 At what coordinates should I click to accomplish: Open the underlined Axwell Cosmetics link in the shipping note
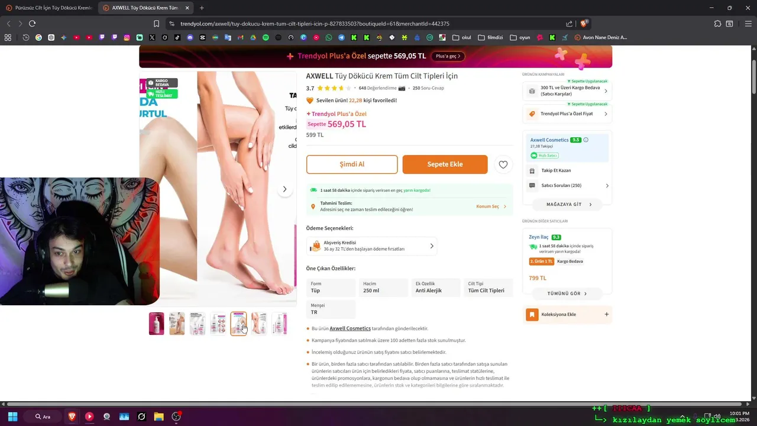350,328
